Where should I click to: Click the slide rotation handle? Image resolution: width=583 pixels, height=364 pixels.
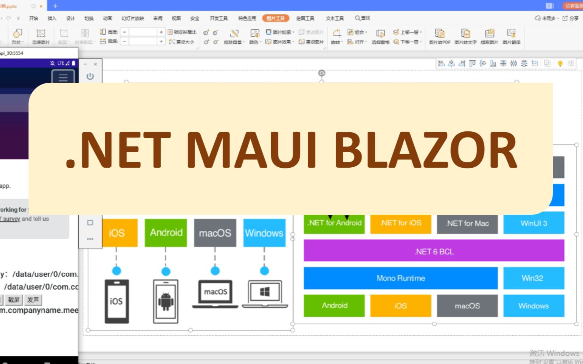(322, 73)
